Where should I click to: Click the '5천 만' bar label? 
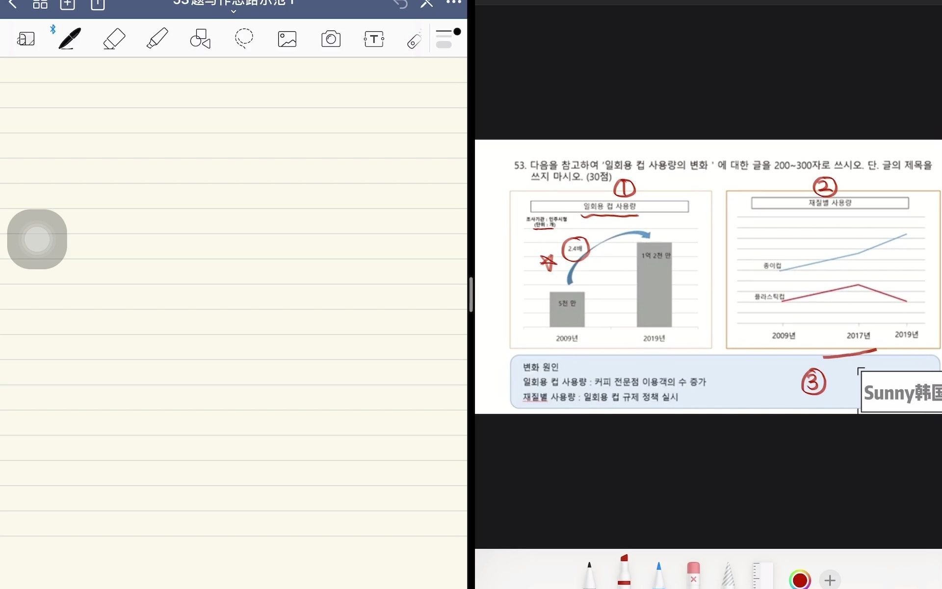click(x=567, y=303)
